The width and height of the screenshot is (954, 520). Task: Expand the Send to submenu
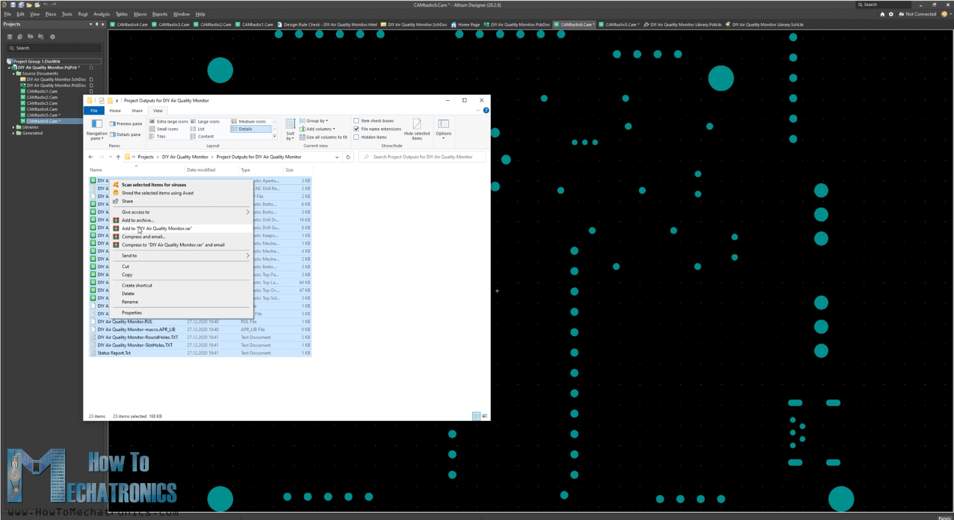point(185,256)
